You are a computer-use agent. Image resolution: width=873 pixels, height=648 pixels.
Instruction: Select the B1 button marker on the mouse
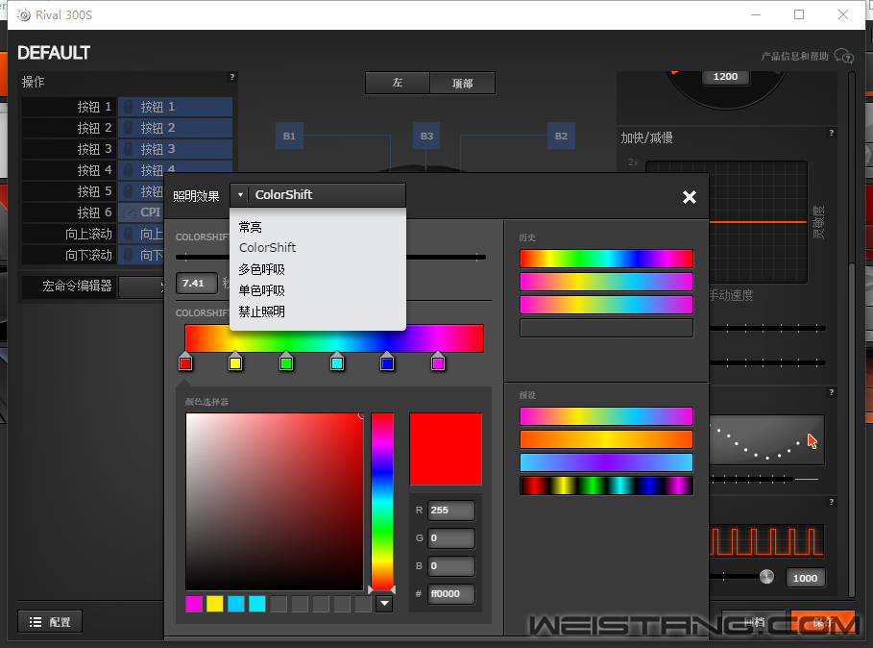[289, 136]
